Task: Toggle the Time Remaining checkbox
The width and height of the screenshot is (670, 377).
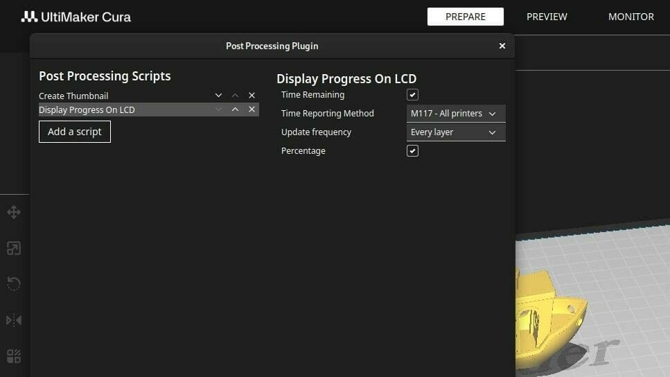Action: (412, 94)
